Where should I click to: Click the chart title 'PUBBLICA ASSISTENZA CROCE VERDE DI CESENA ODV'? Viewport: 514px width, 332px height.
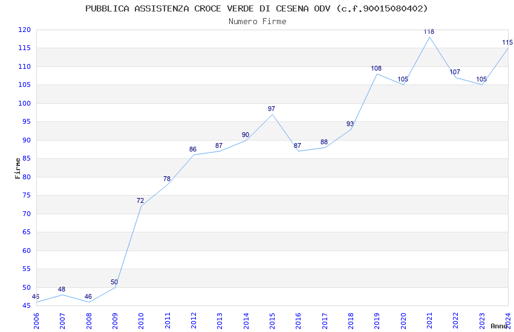click(x=208, y=8)
